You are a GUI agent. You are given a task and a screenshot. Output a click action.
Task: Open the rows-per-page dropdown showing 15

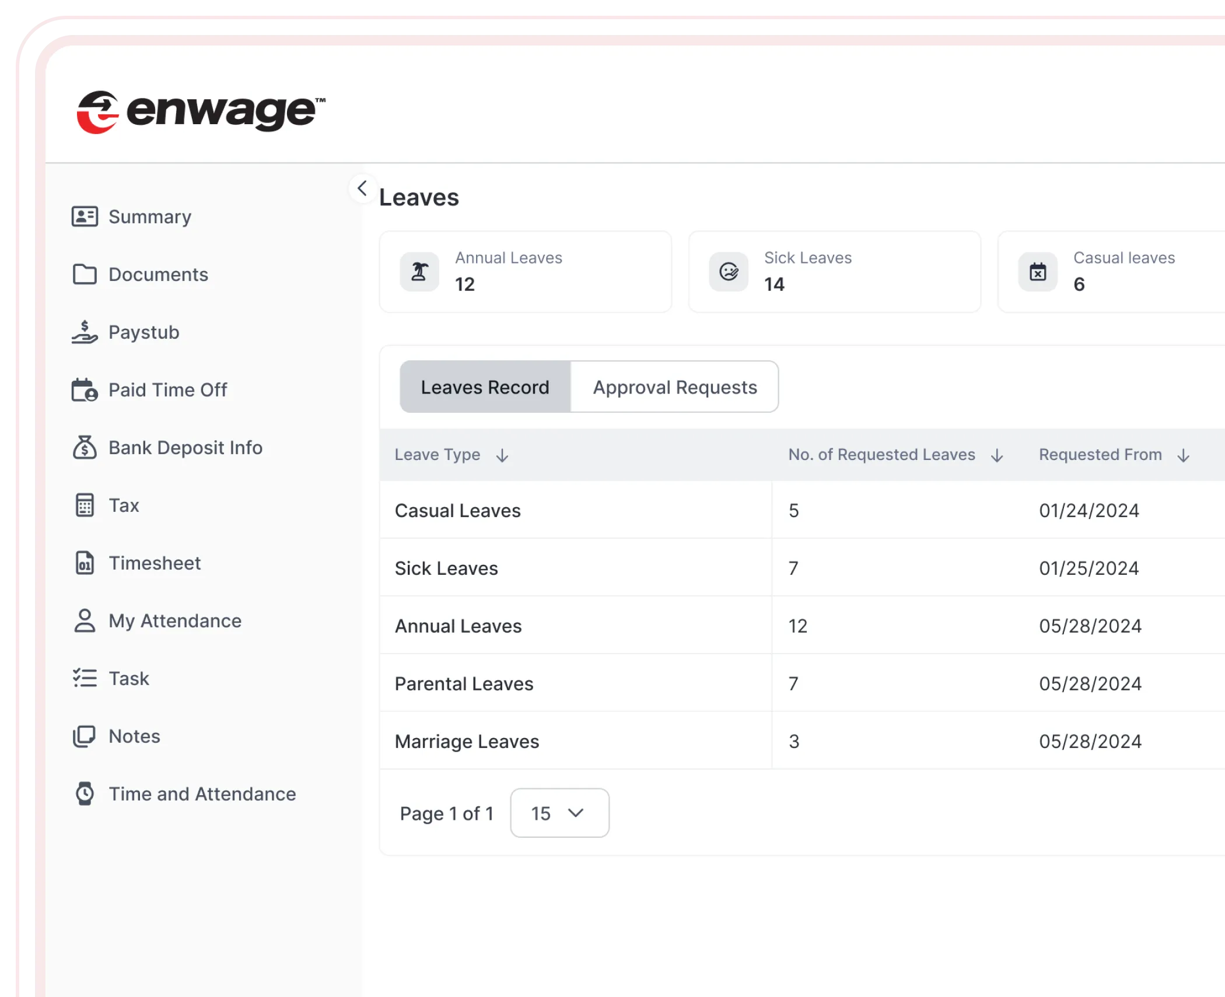[x=559, y=813]
